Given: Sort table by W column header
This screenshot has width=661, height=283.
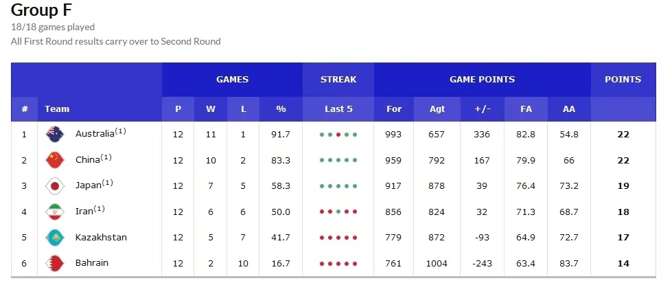Looking at the screenshot, I should tap(211, 109).
